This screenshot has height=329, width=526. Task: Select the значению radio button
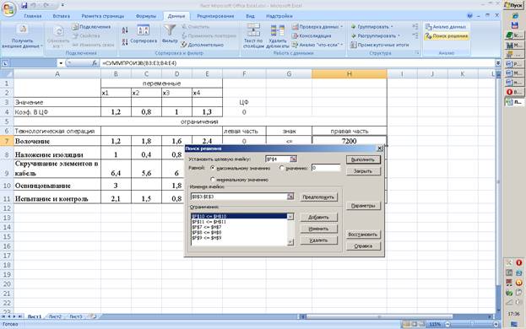(x=282, y=168)
